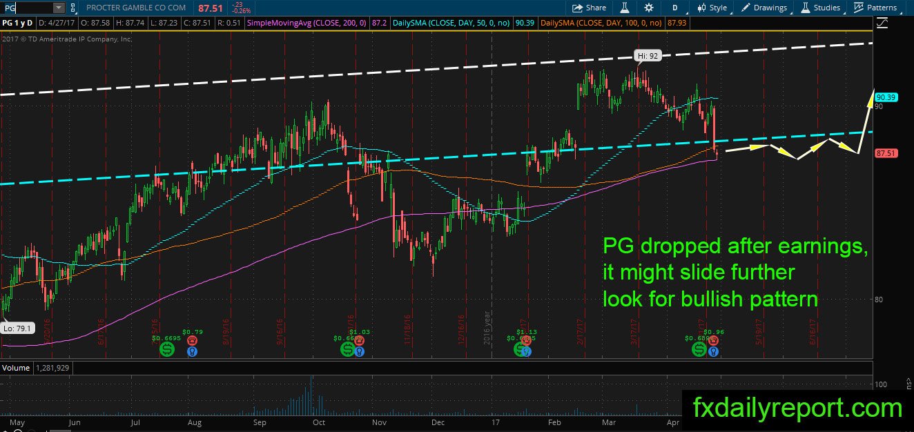The image size is (914, 432).
Task: Click the red earnings phone icon labeled $0.79
Action: (191, 341)
